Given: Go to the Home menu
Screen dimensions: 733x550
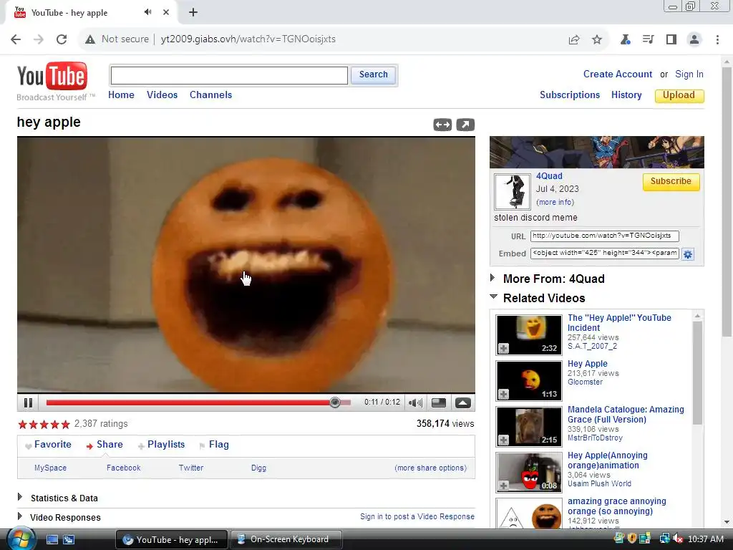Looking at the screenshot, I should pos(121,95).
